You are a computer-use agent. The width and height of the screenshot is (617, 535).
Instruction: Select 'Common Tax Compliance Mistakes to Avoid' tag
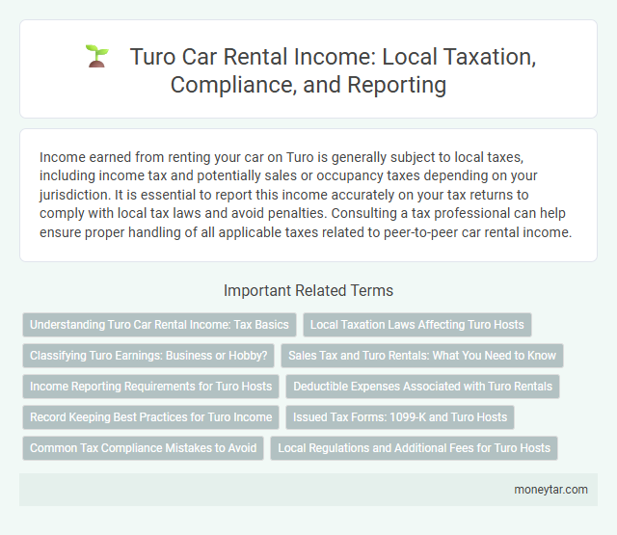(x=144, y=448)
